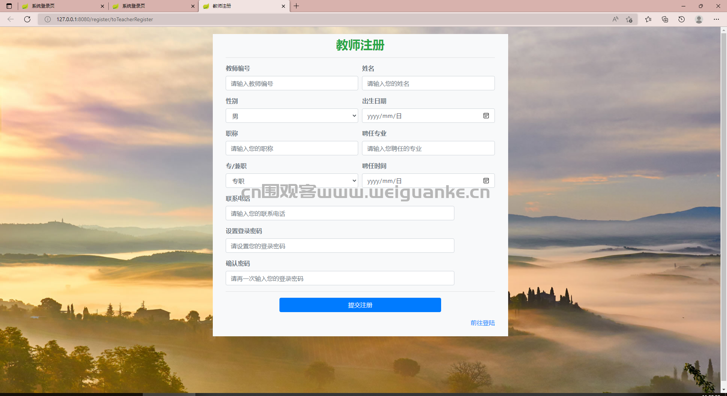Screen dimensions: 727x396
Task: Open the browser Settings and more menu
Action: tap(716, 19)
